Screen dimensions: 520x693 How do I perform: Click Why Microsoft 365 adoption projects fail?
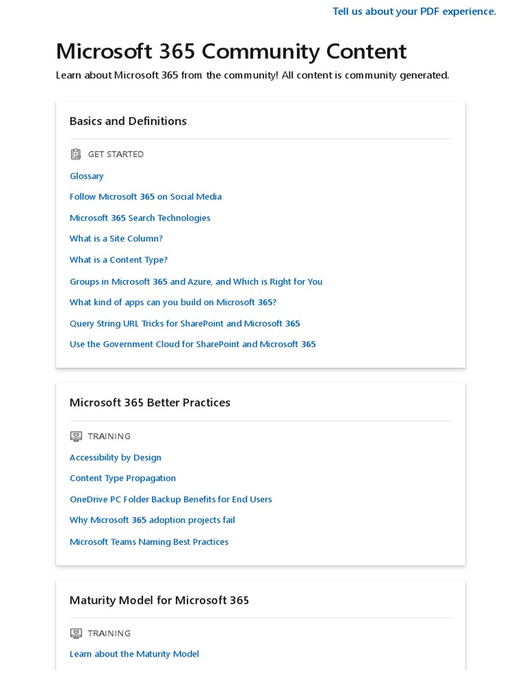(152, 520)
